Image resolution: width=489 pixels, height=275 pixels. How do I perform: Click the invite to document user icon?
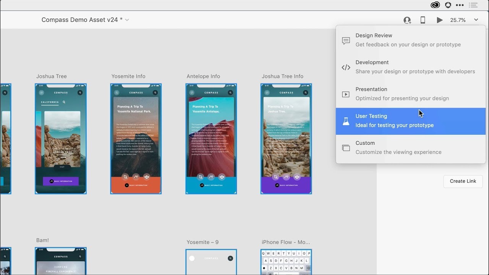click(407, 20)
